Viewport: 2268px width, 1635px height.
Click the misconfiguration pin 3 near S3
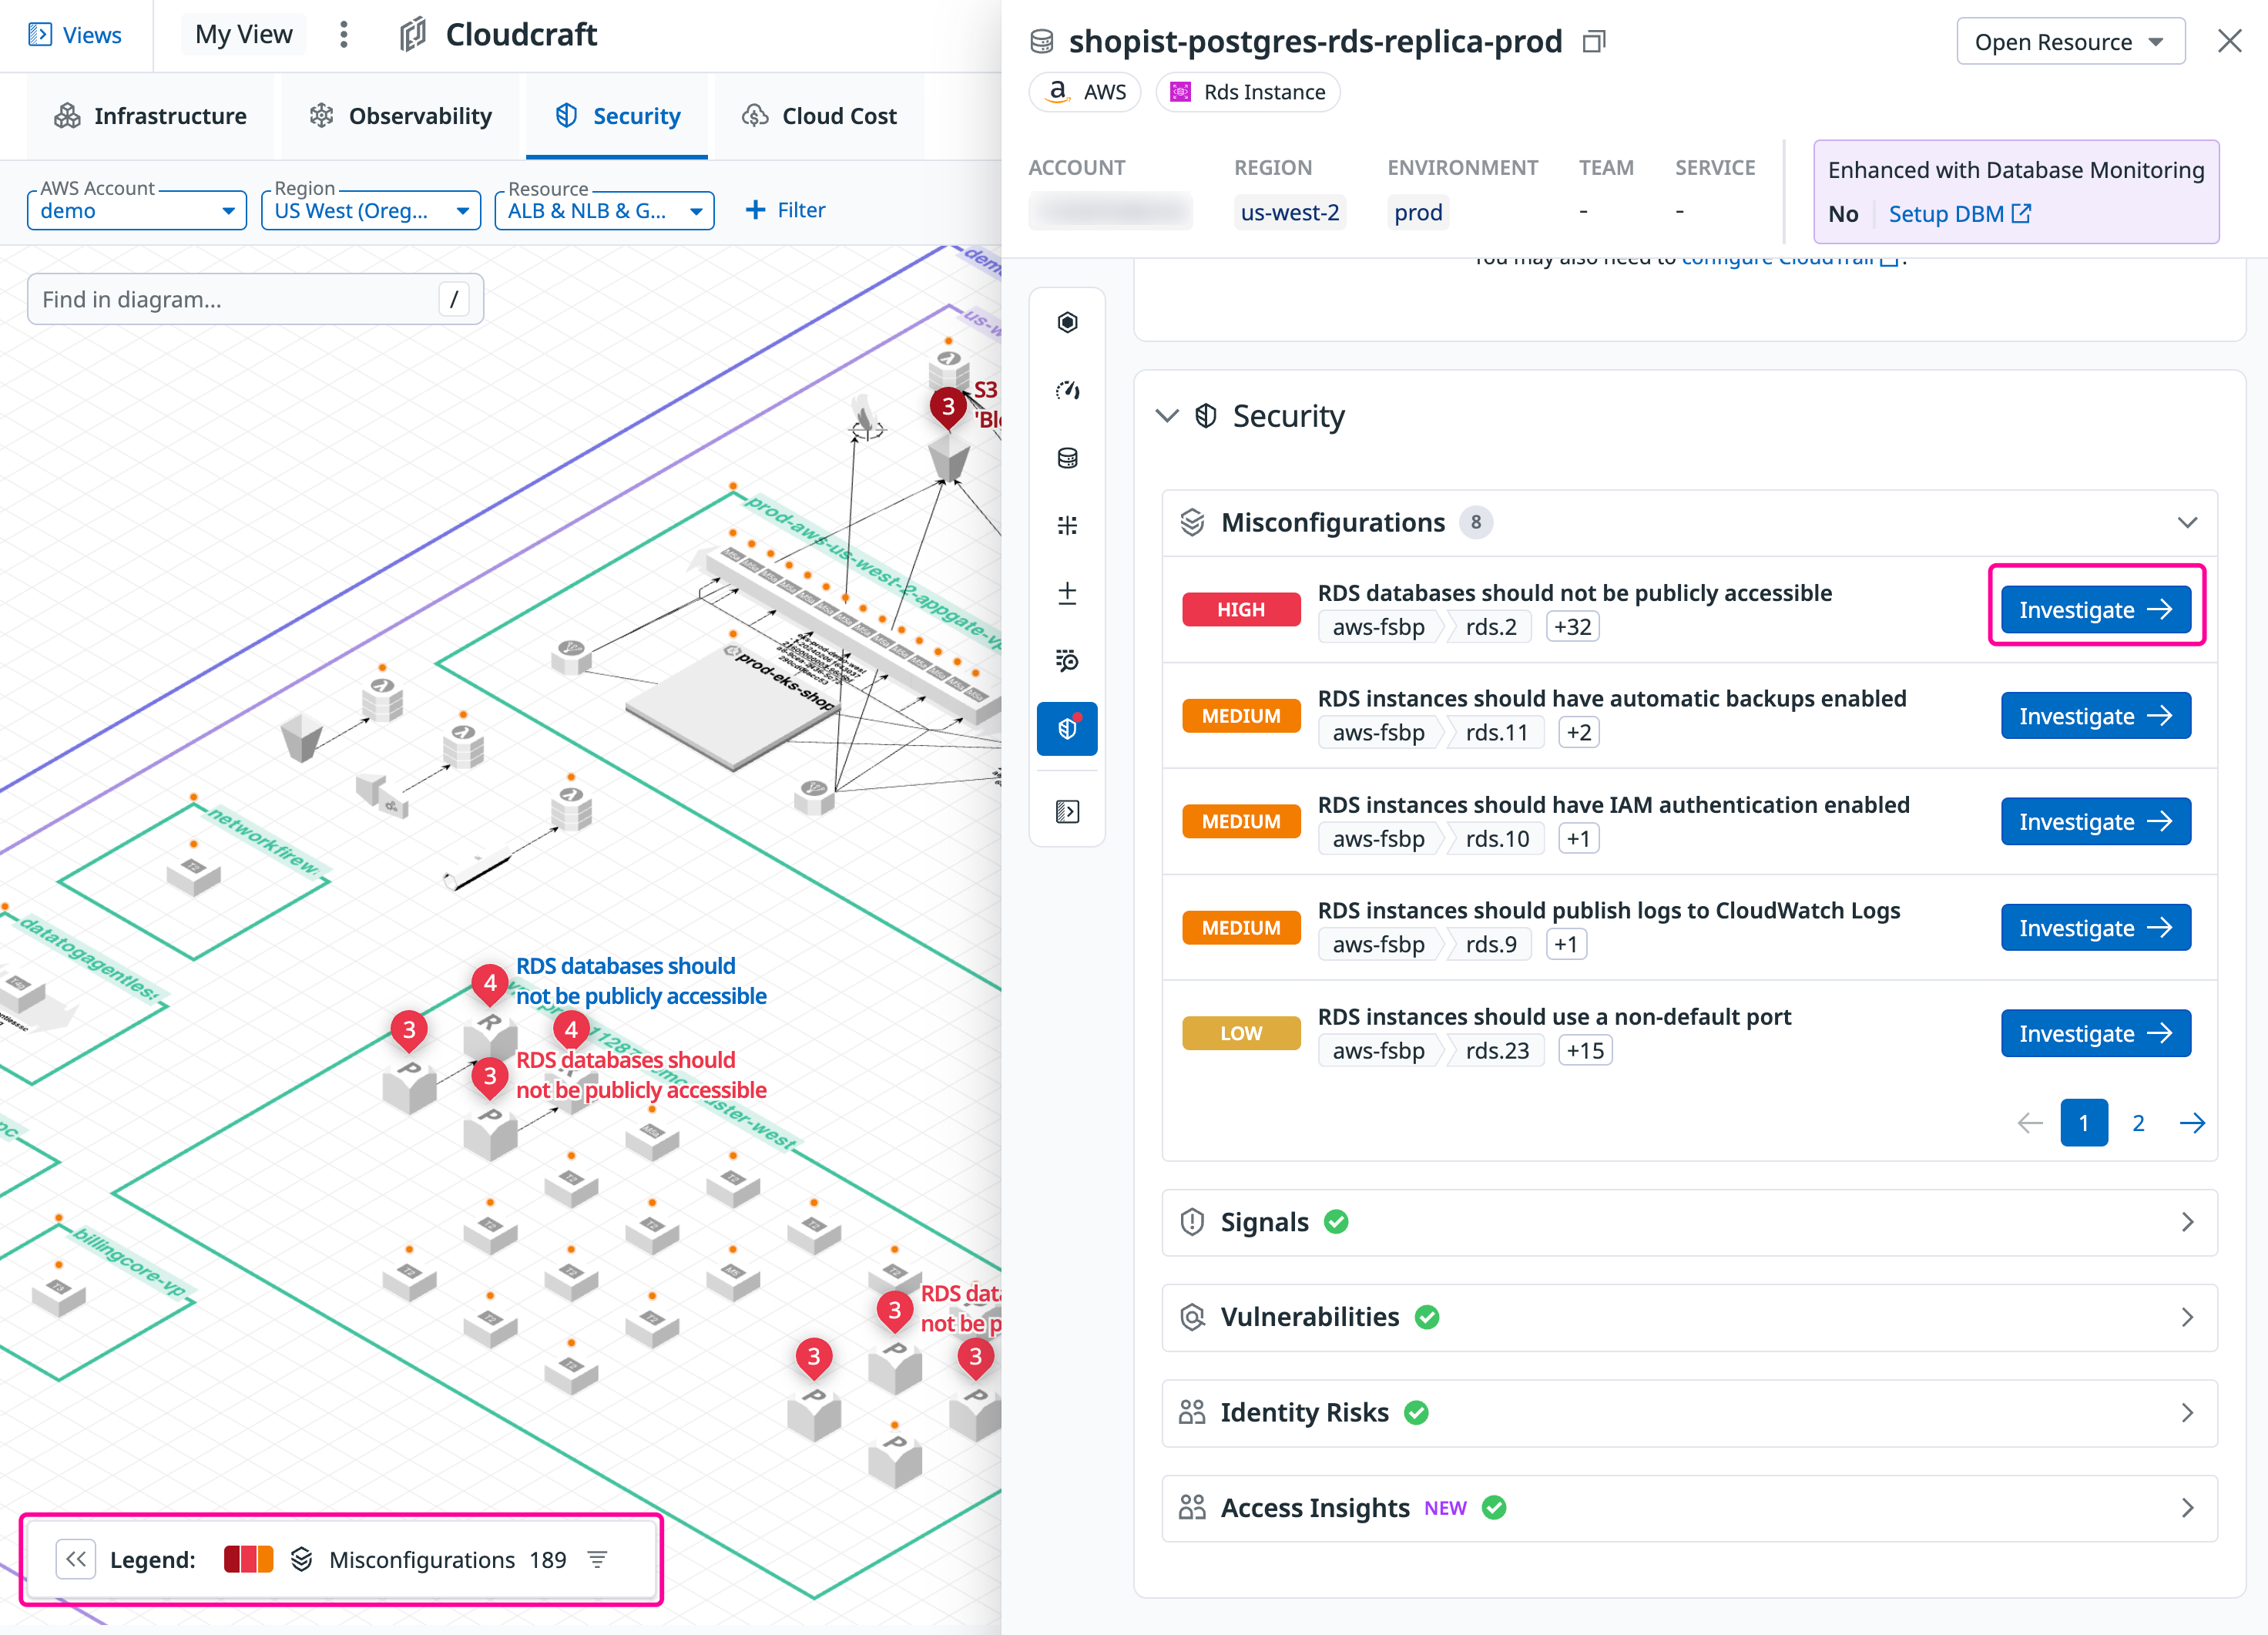tap(947, 407)
